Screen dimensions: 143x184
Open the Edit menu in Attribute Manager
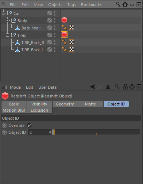(x=30, y=87)
